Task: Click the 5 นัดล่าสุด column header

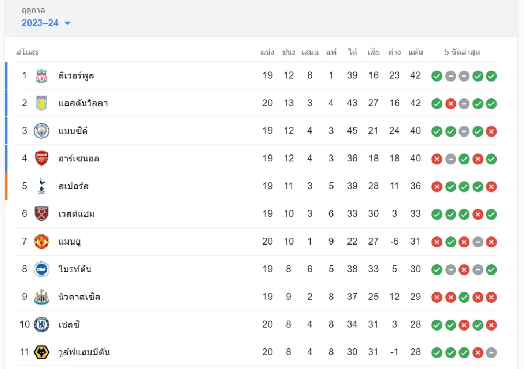Action: pyautogui.click(x=462, y=52)
